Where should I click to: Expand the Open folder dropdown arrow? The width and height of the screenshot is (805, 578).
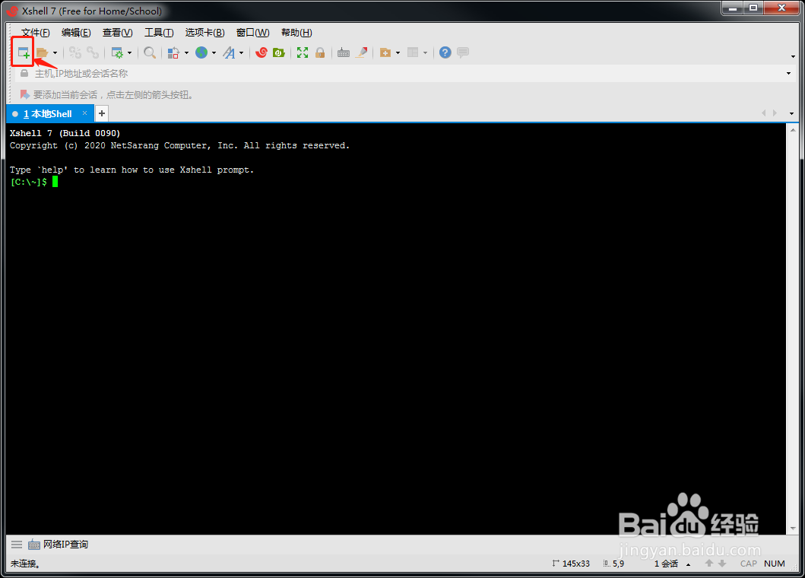[x=55, y=52]
